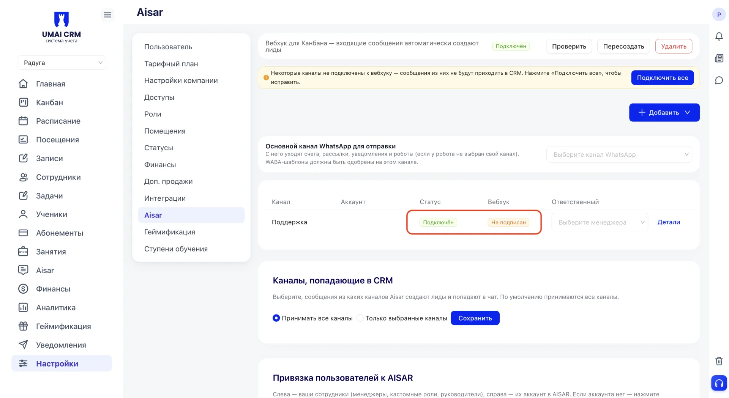Click the Подключён status badge in Поддержка row
The image size is (729, 398).
(x=438, y=222)
